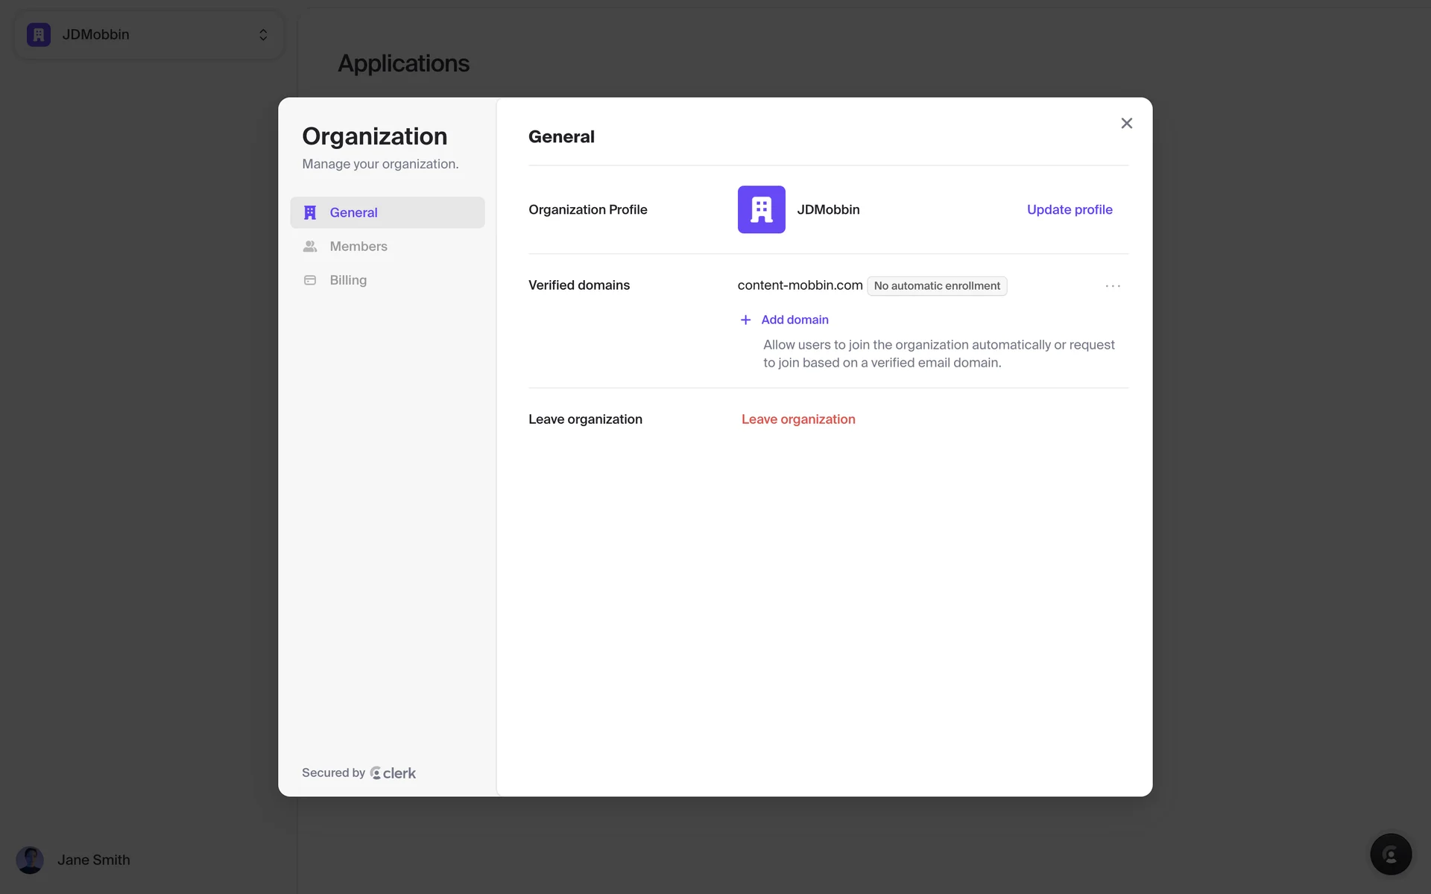Click the purple JDMobbin organization avatar
Viewport: 1431px width, 894px height.
(x=761, y=209)
